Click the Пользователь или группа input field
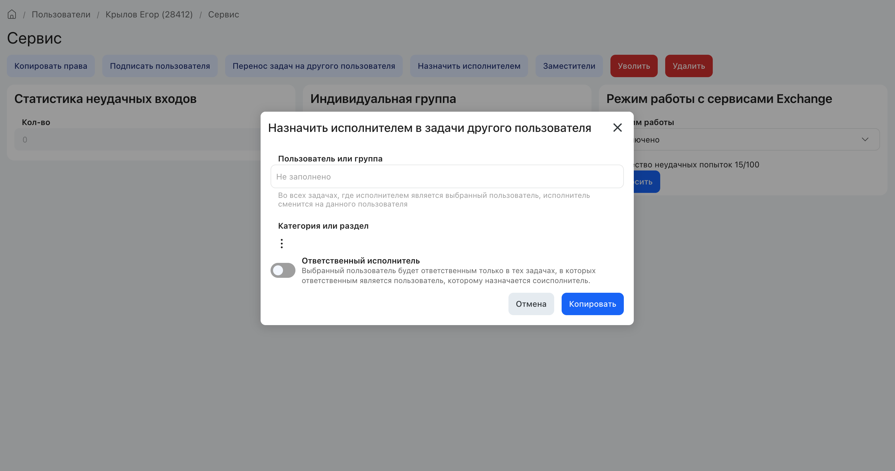This screenshot has width=895, height=471. click(x=447, y=177)
